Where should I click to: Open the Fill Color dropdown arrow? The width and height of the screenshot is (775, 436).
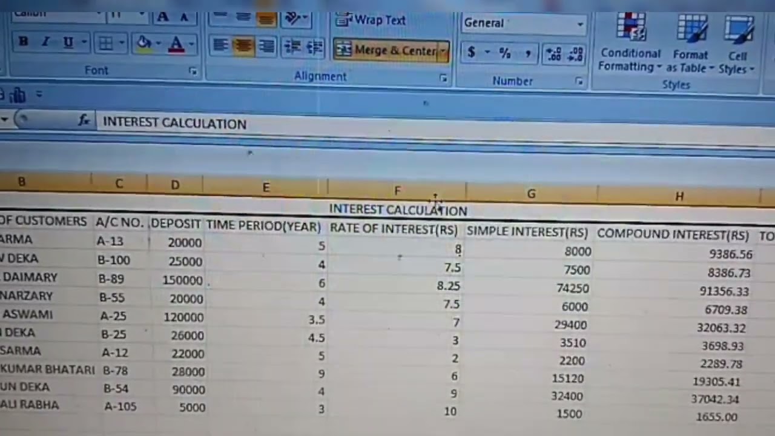(x=159, y=44)
